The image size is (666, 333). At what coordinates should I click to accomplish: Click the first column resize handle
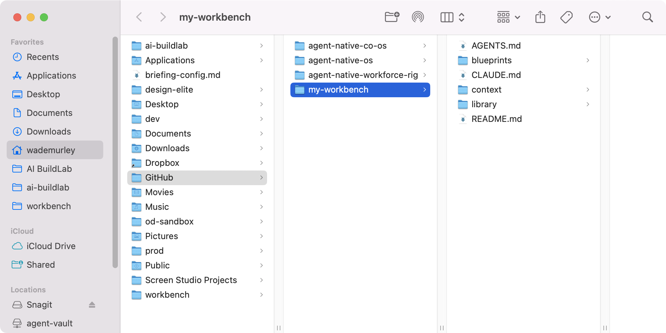pyautogui.click(x=279, y=328)
